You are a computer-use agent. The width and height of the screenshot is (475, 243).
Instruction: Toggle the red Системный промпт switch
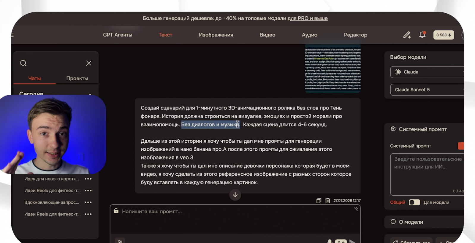(461, 146)
